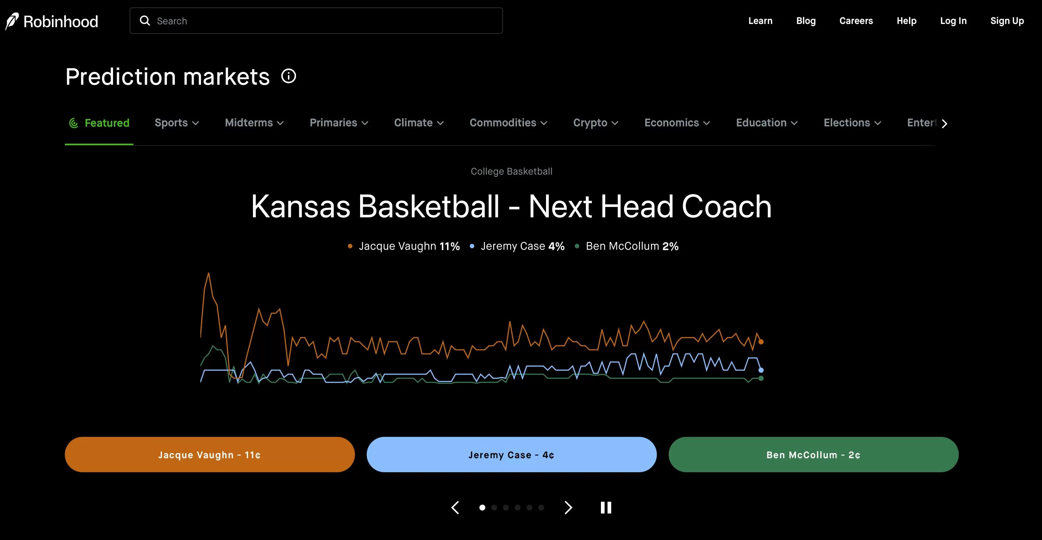Click the Ben McCollum 2¢ button
This screenshot has width=1042, height=540.
point(813,455)
